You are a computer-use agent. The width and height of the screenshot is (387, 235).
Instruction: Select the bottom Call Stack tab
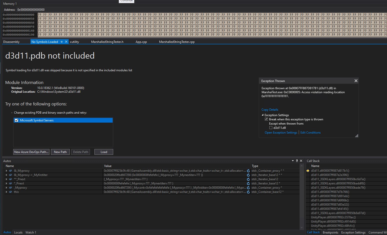(313, 232)
